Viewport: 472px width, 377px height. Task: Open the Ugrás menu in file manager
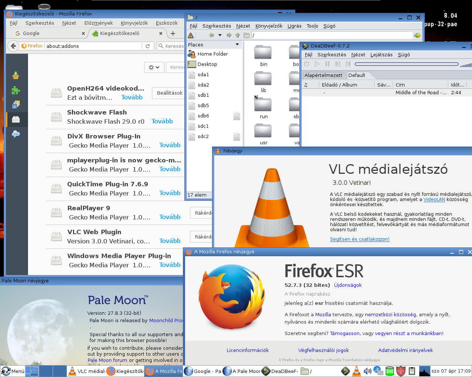pyautogui.click(x=294, y=26)
